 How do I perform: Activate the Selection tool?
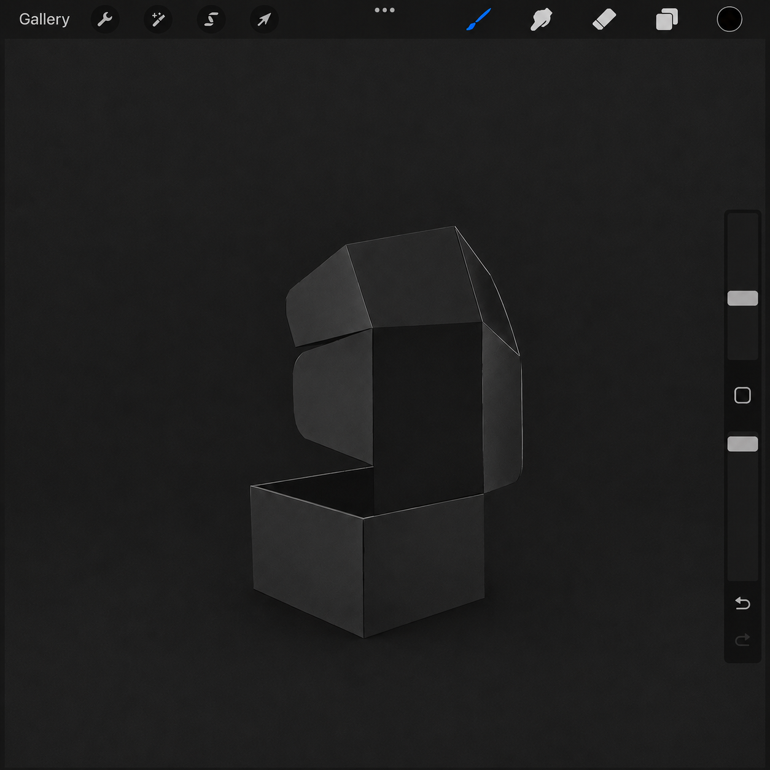click(211, 20)
